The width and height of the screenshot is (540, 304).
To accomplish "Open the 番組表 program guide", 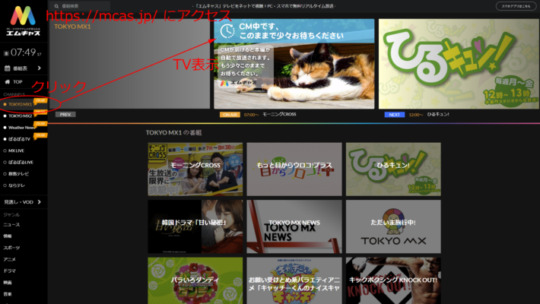I will (x=21, y=68).
